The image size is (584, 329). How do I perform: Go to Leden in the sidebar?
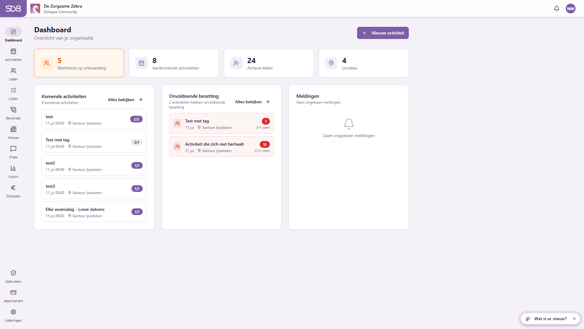[13, 74]
